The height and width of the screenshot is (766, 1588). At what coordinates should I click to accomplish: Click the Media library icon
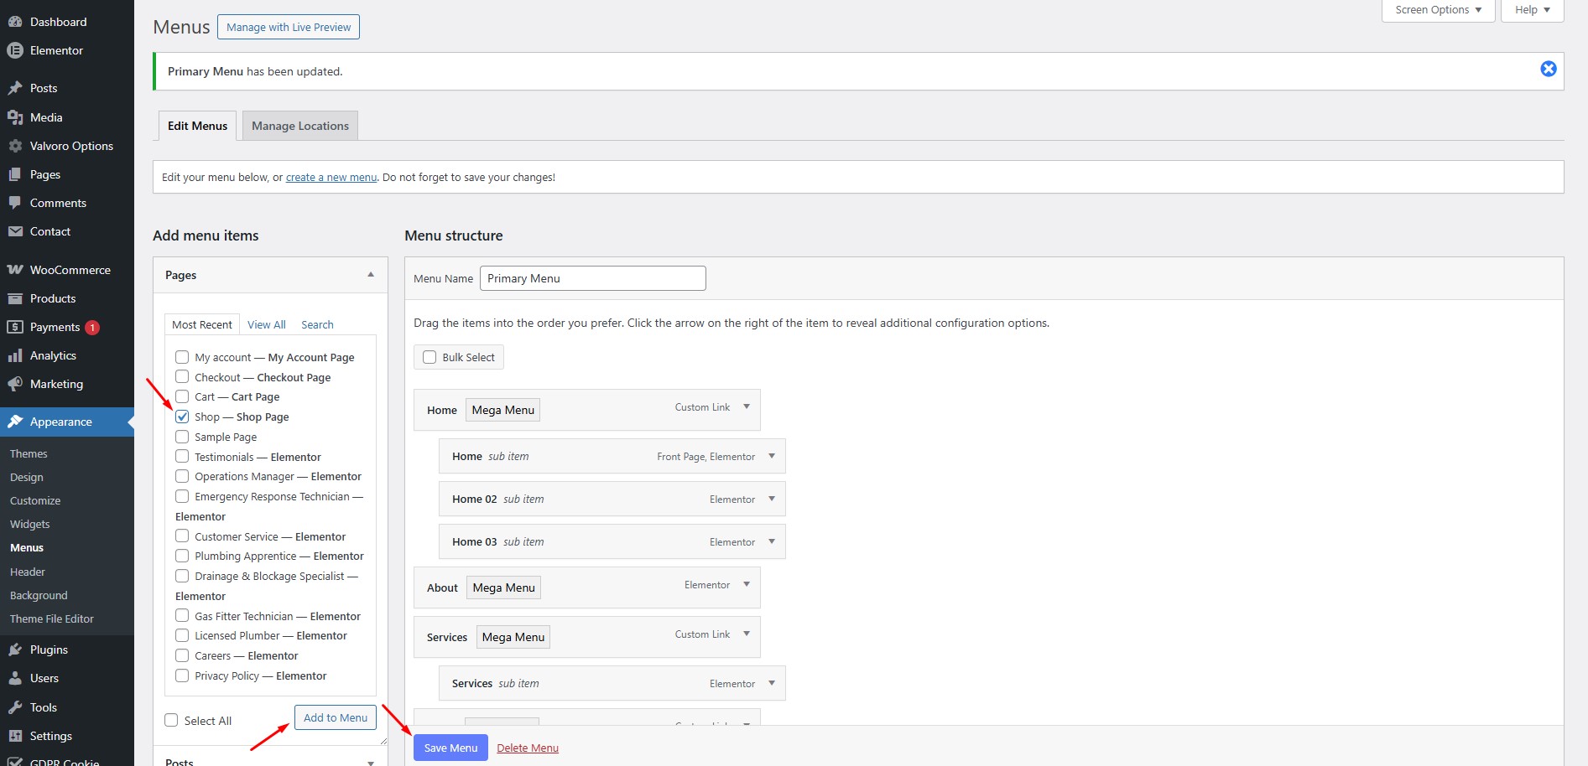click(x=15, y=117)
